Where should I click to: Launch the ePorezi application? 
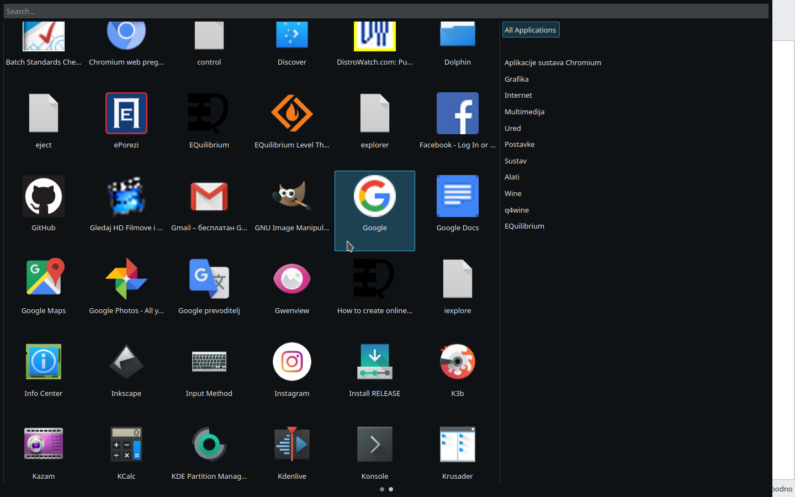tap(126, 113)
